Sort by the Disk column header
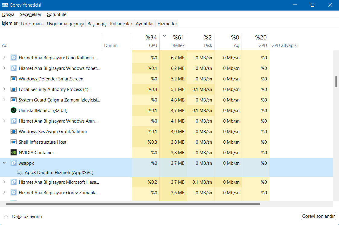The image size is (339, 225). pos(201,42)
